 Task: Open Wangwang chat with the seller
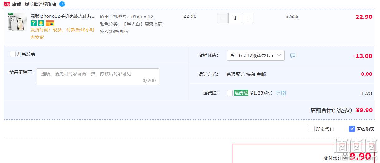pyautogui.click(x=62, y=4)
